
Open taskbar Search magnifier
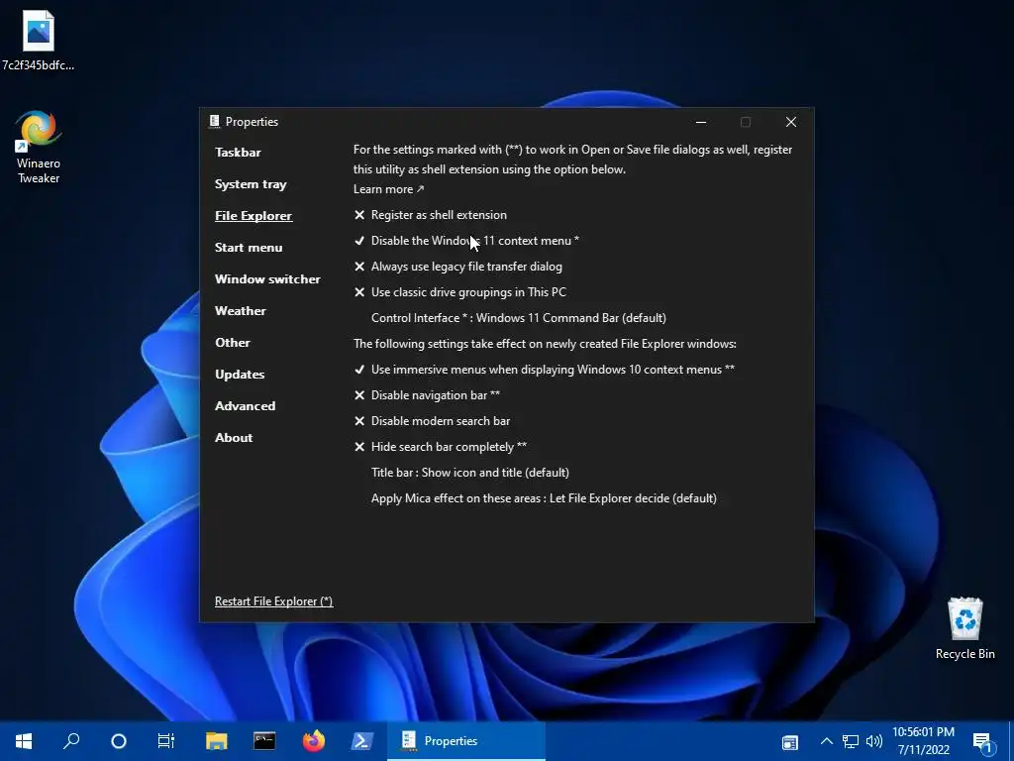click(71, 741)
